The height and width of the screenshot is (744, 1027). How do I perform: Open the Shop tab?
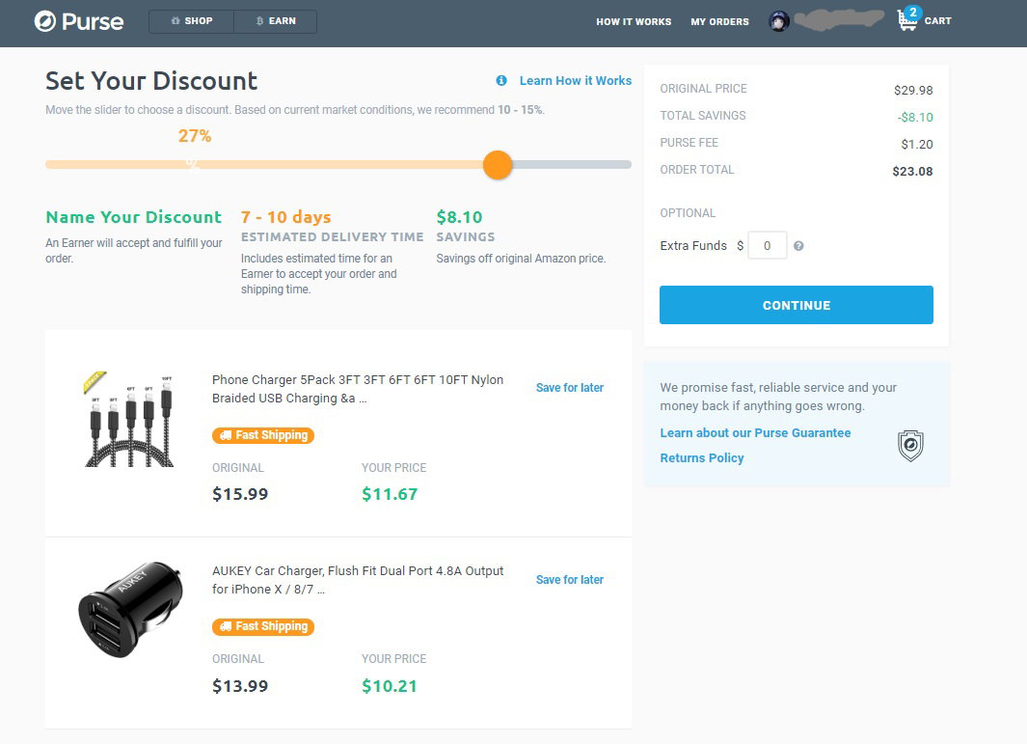191,21
